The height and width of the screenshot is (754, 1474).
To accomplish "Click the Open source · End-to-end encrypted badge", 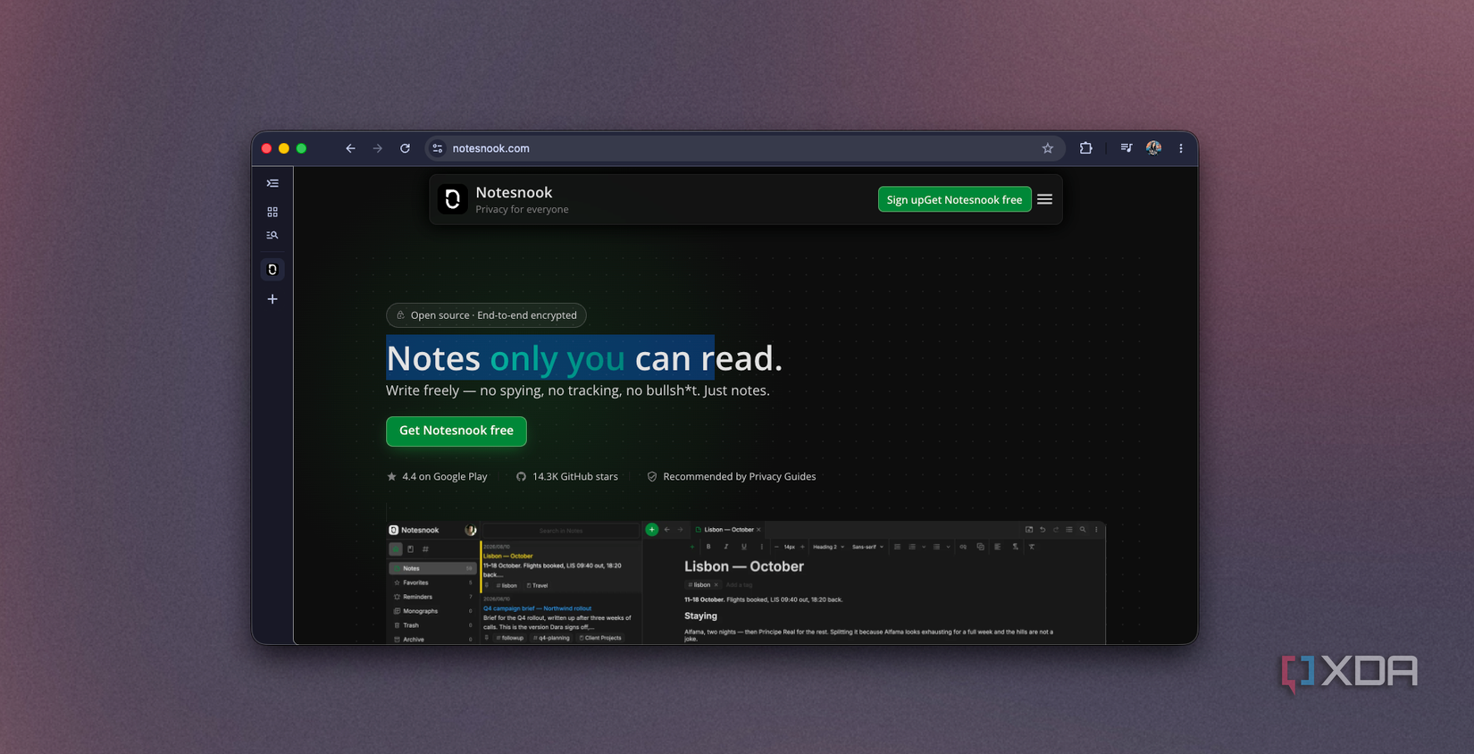I will pos(486,315).
